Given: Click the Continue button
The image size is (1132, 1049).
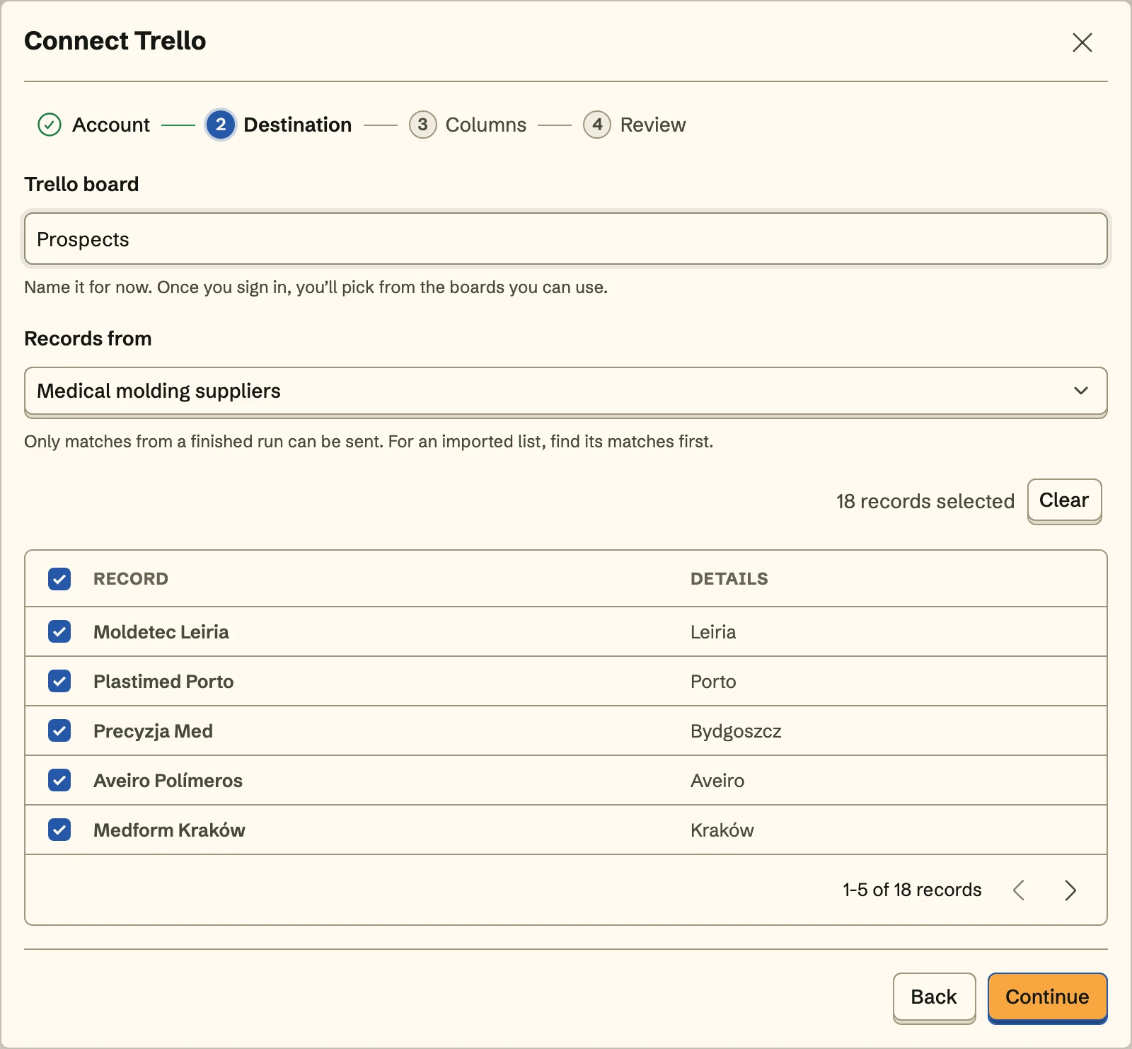Looking at the screenshot, I should (1047, 997).
